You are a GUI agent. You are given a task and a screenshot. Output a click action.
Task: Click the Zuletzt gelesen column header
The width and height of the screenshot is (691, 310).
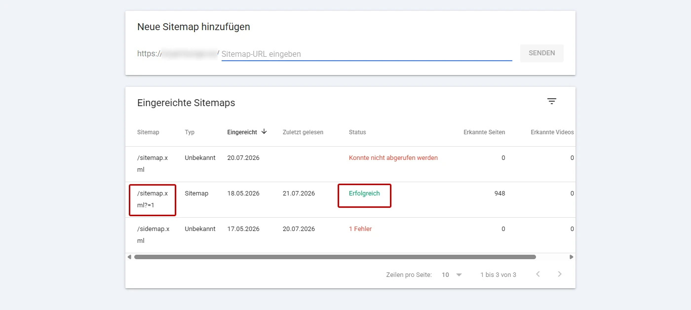pos(303,132)
